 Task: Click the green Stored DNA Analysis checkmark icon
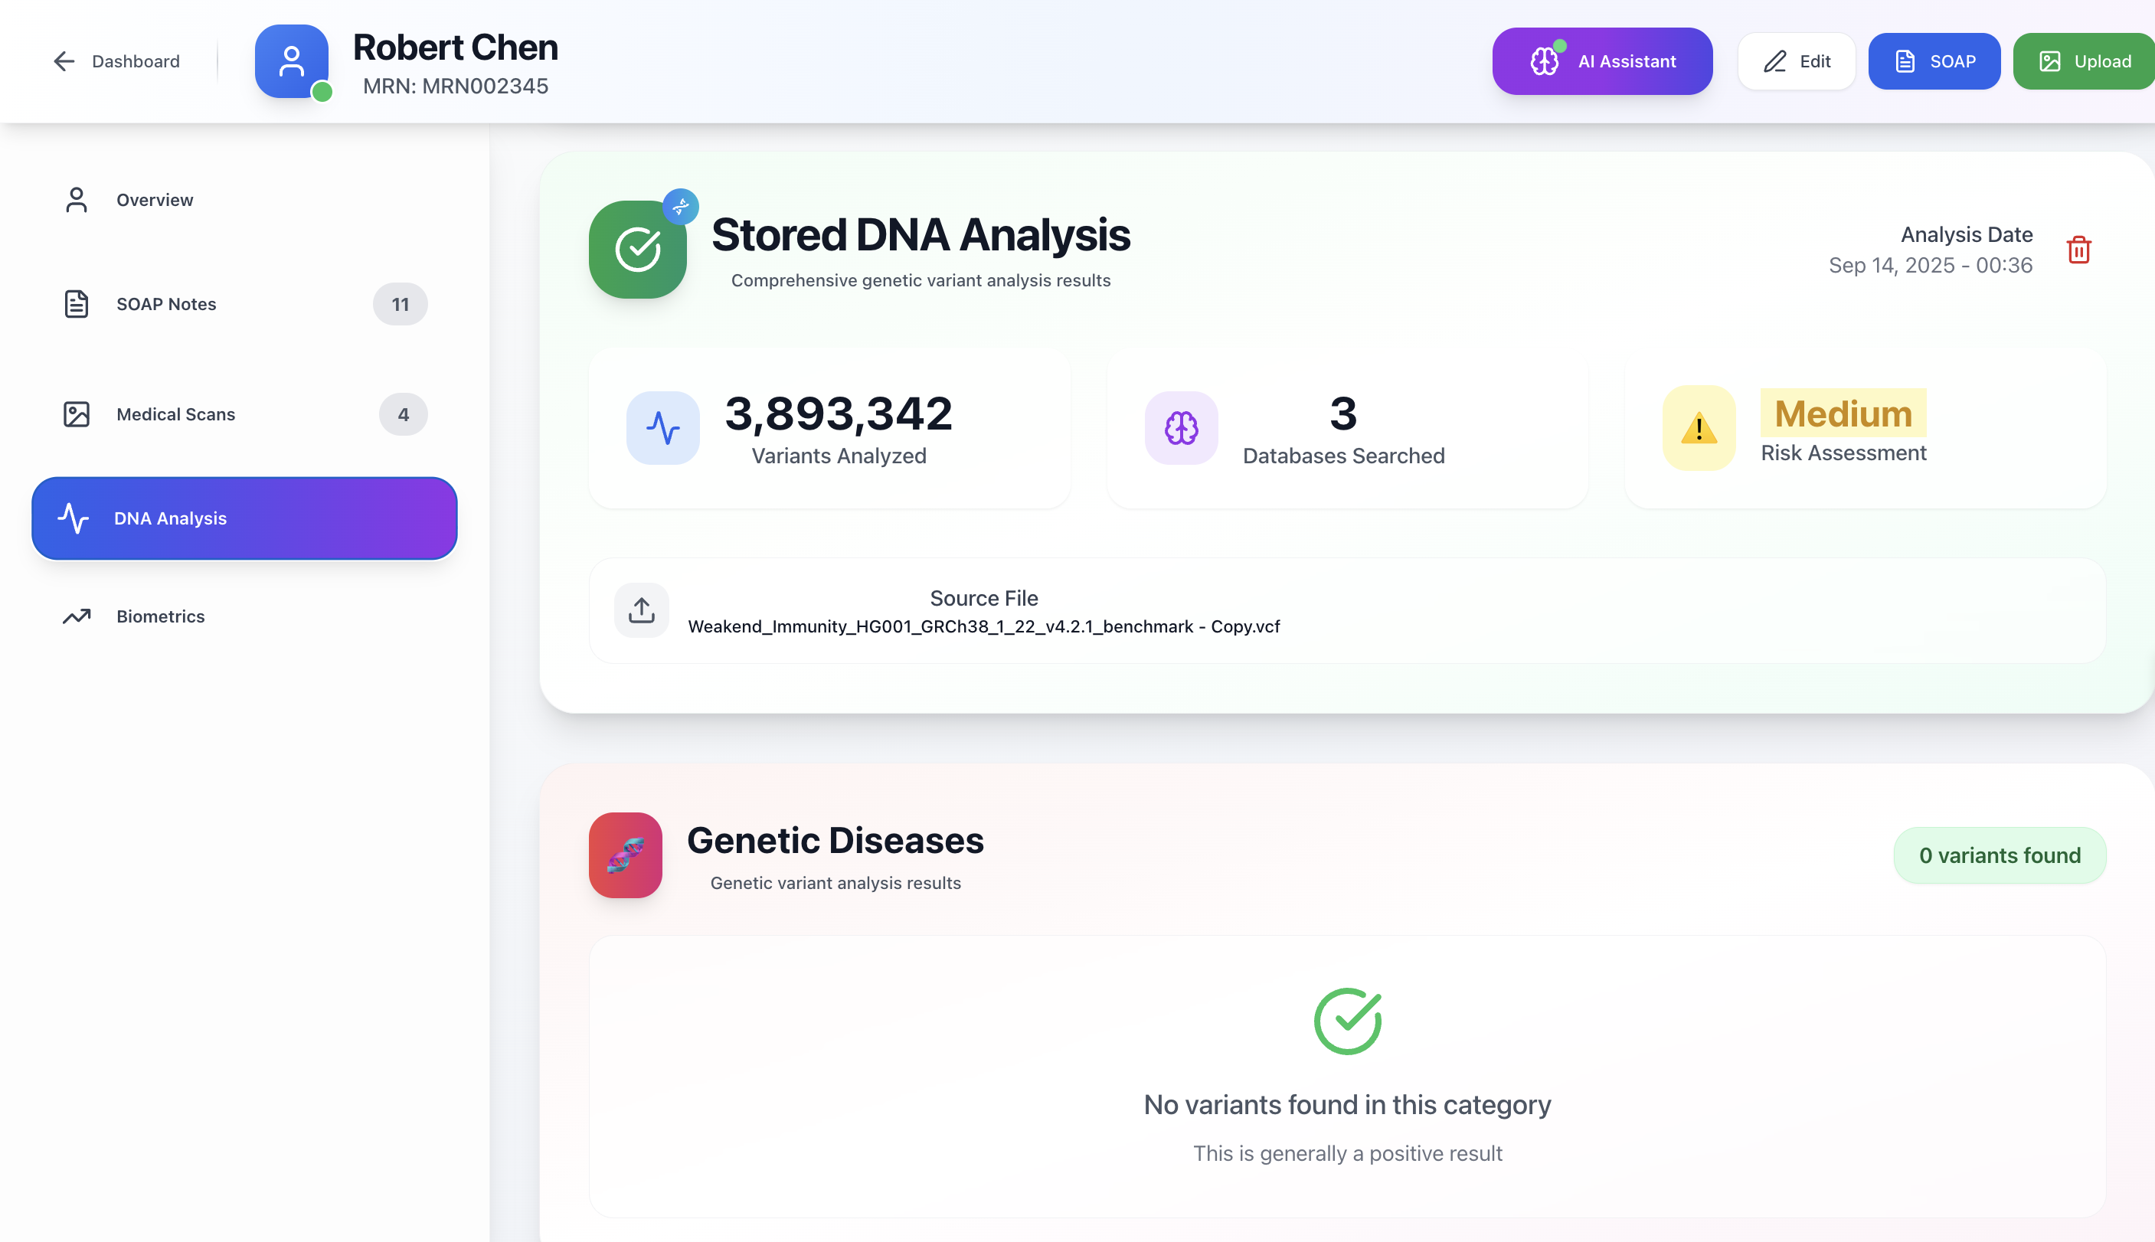637,250
